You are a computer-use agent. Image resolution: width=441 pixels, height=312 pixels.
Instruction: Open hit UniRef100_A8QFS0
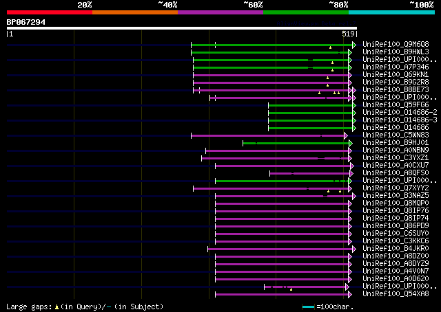click(x=396, y=172)
